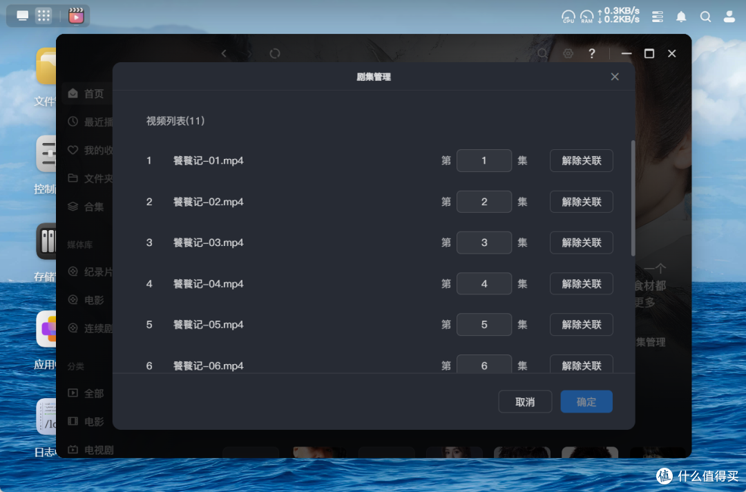The height and width of the screenshot is (492, 746).
Task: Click 解除关联 for 饕餮记-03.mp4
Action: 582,243
